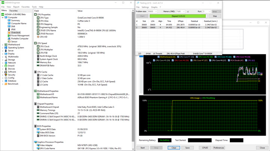Viewport: 270px width, 151px height.
Task: Expand the Motherboard tree node
Action: point(3,45)
